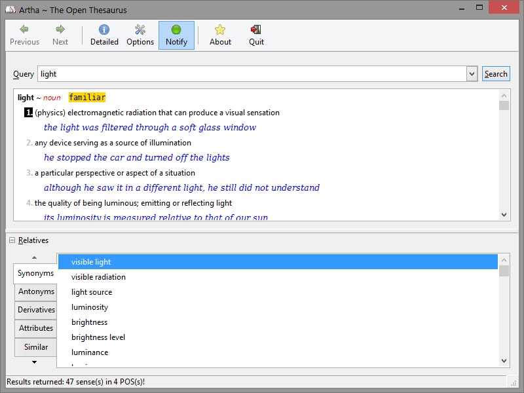Switch to the Antonyms tab
This screenshot has width=524, height=393.
pyautogui.click(x=36, y=291)
